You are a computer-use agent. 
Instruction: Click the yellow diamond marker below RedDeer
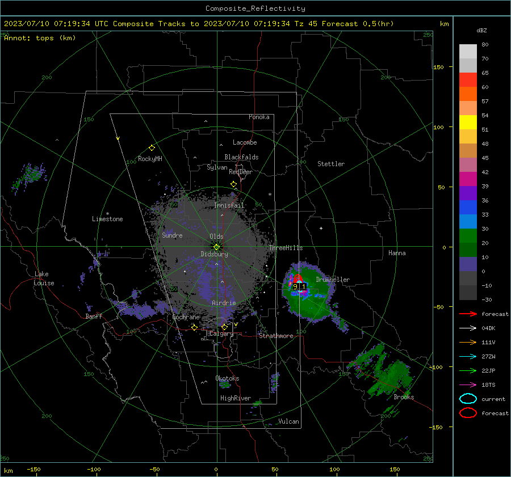click(233, 184)
